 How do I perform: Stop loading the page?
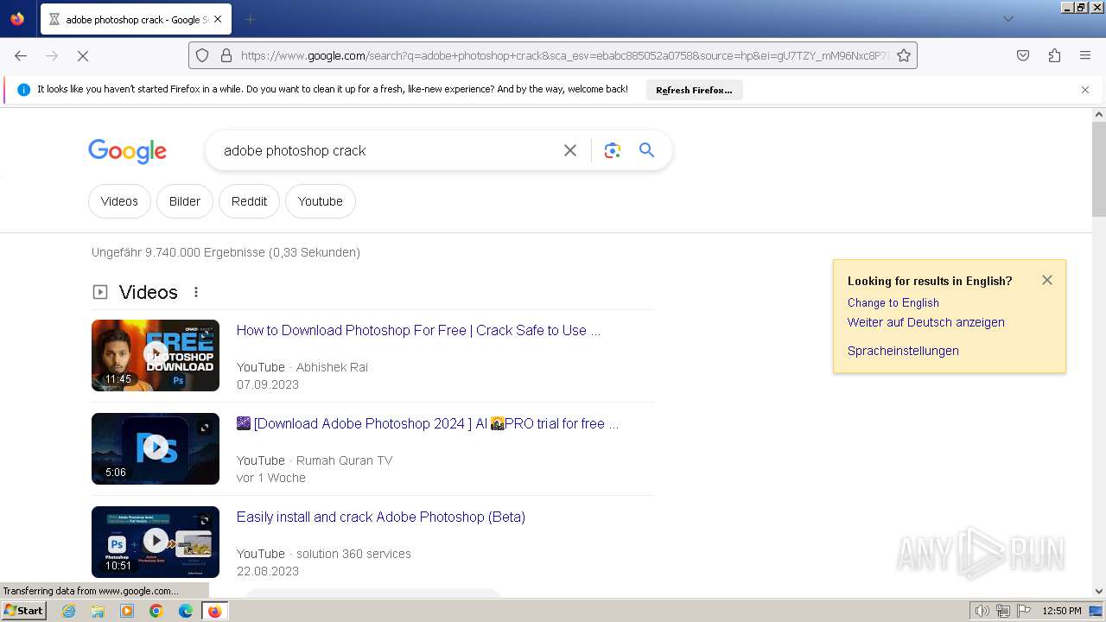click(83, 55)
